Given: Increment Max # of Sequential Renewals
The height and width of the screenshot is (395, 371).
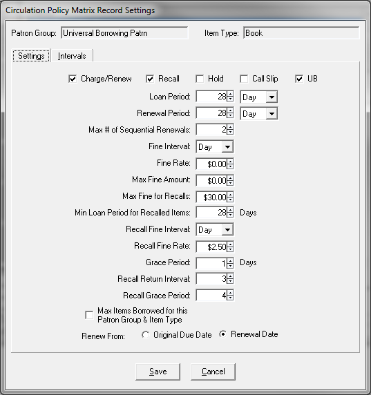Looking at the screenshot, I should point(230,127).
